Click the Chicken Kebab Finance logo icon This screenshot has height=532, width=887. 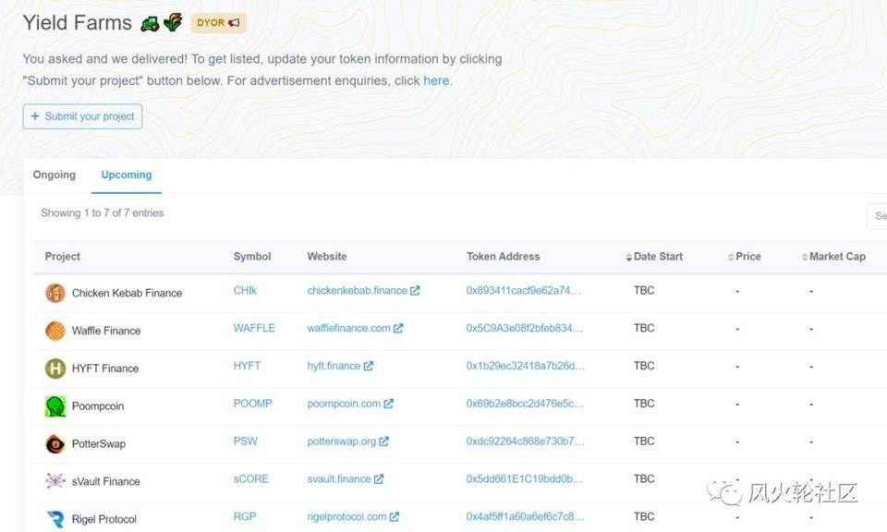(55, 293)
